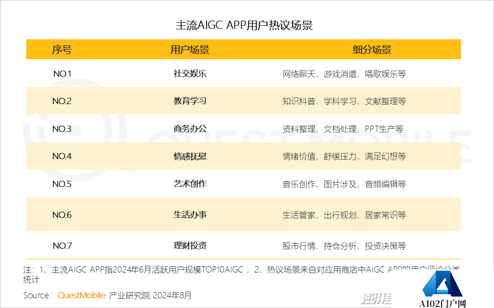Click the 情感抚慰 cell
Image resolution: width=494 pixels, height=308 pixels.
[190, 157]
